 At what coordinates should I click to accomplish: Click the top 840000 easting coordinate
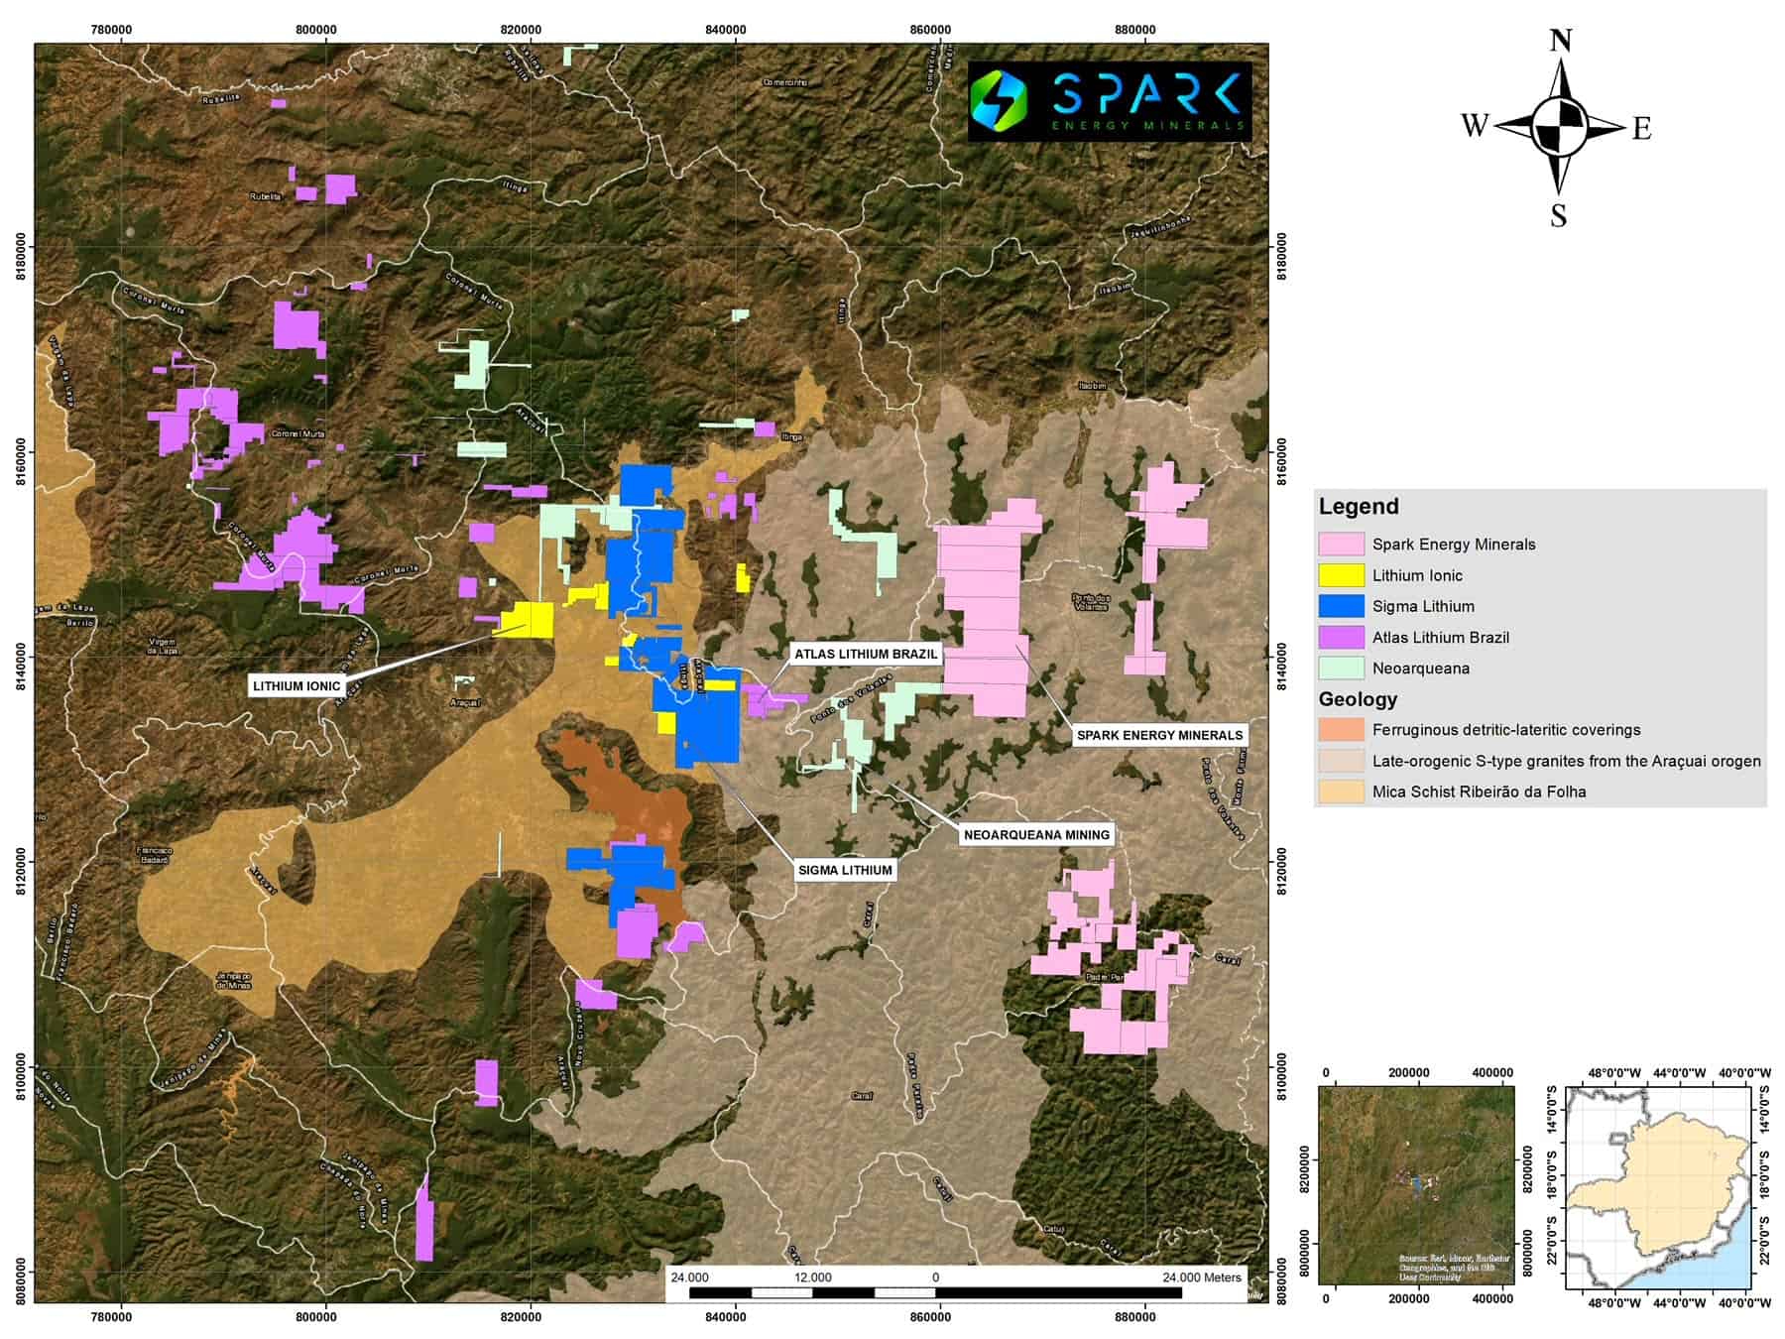pos(726,30)
